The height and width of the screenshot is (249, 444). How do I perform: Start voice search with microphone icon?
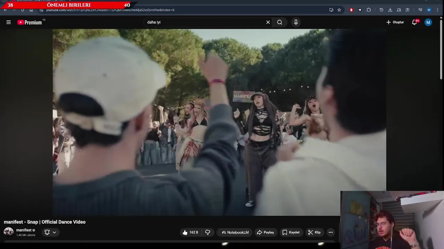tap(296, 22)
